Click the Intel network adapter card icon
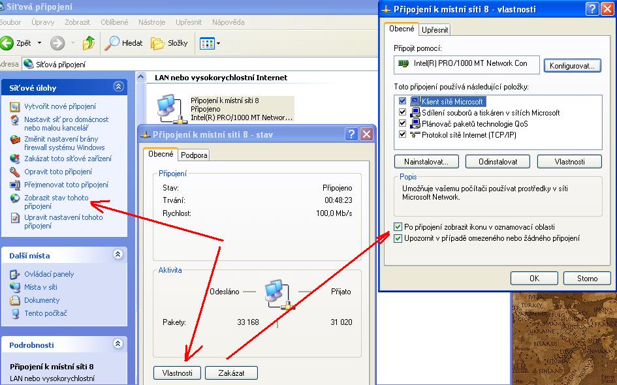The width and height of the screenshot is (617, 385). coord(403,63)
